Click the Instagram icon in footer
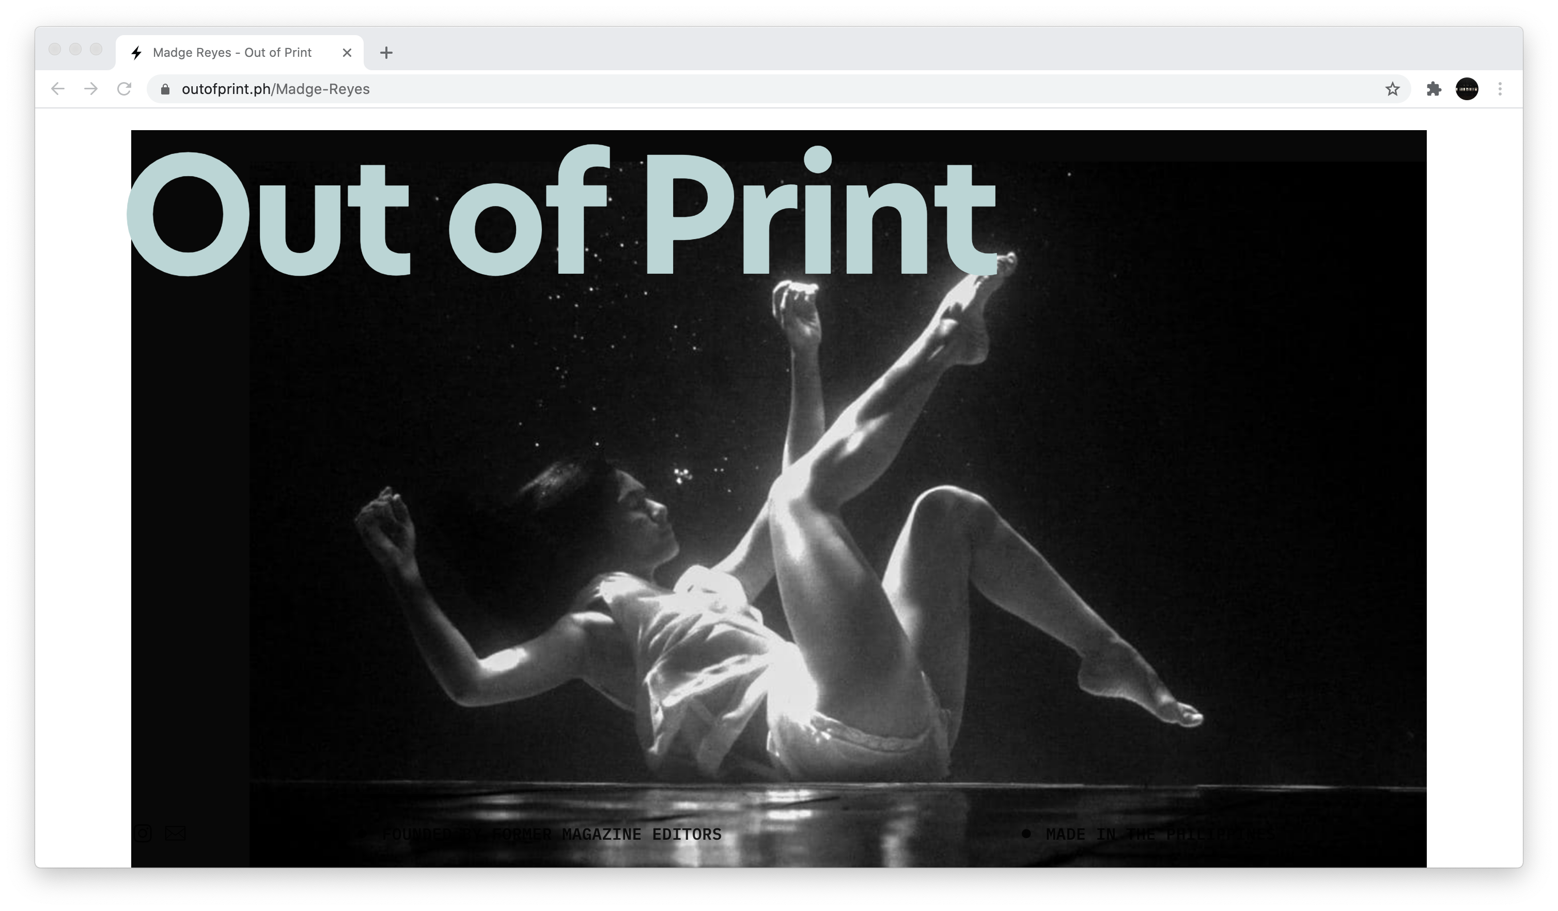The image size is (1558, 911). tap(143, 834)
